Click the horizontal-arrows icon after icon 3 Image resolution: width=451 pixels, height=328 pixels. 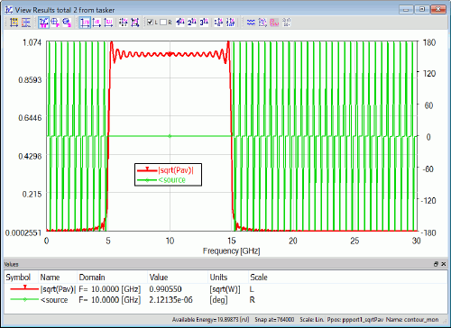(218, 23)
